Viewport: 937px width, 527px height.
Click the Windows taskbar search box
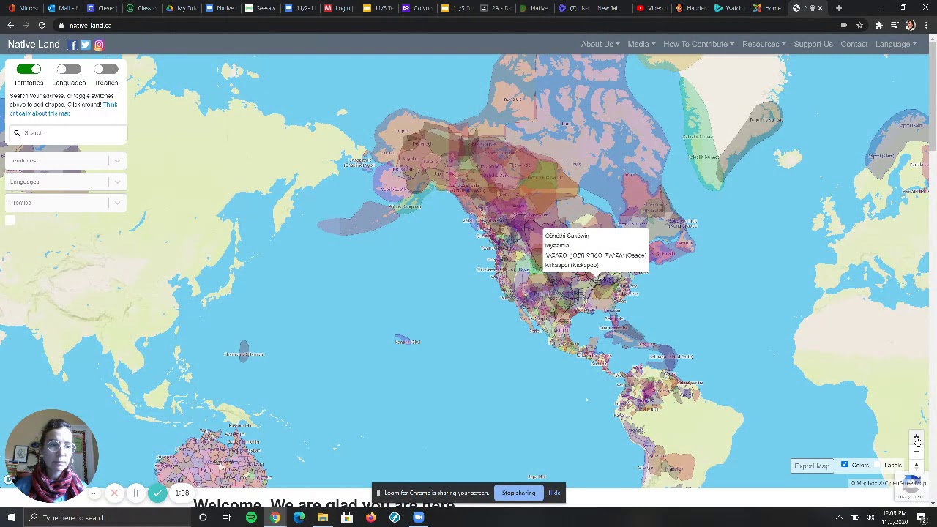(106, 517)
